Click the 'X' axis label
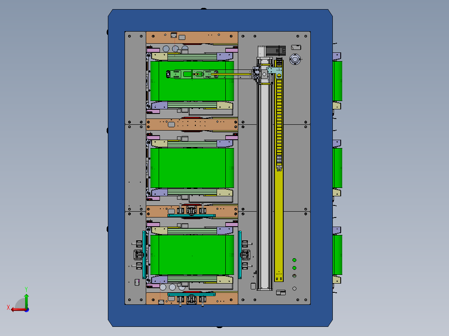Viewport: 449px width, 336px height. pos(8,307)
